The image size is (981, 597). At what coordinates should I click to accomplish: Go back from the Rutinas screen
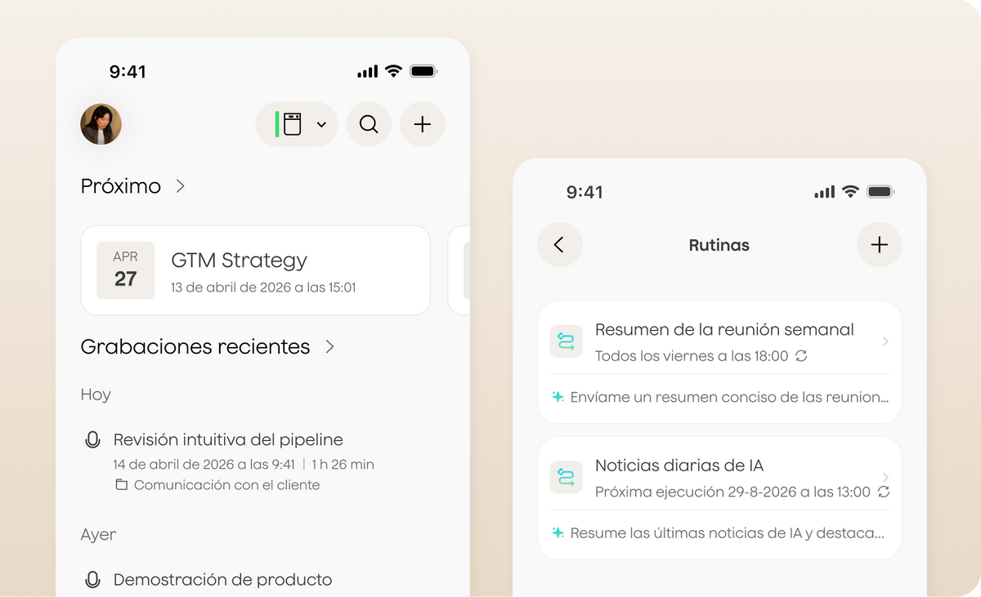560,244
